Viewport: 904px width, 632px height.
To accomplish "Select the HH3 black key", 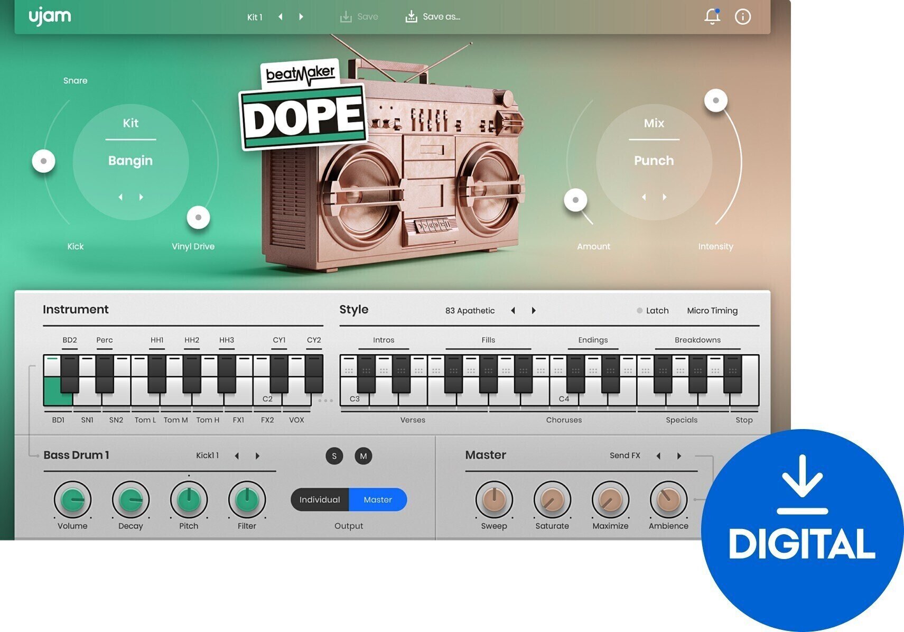I will click(x=227, y=374).
